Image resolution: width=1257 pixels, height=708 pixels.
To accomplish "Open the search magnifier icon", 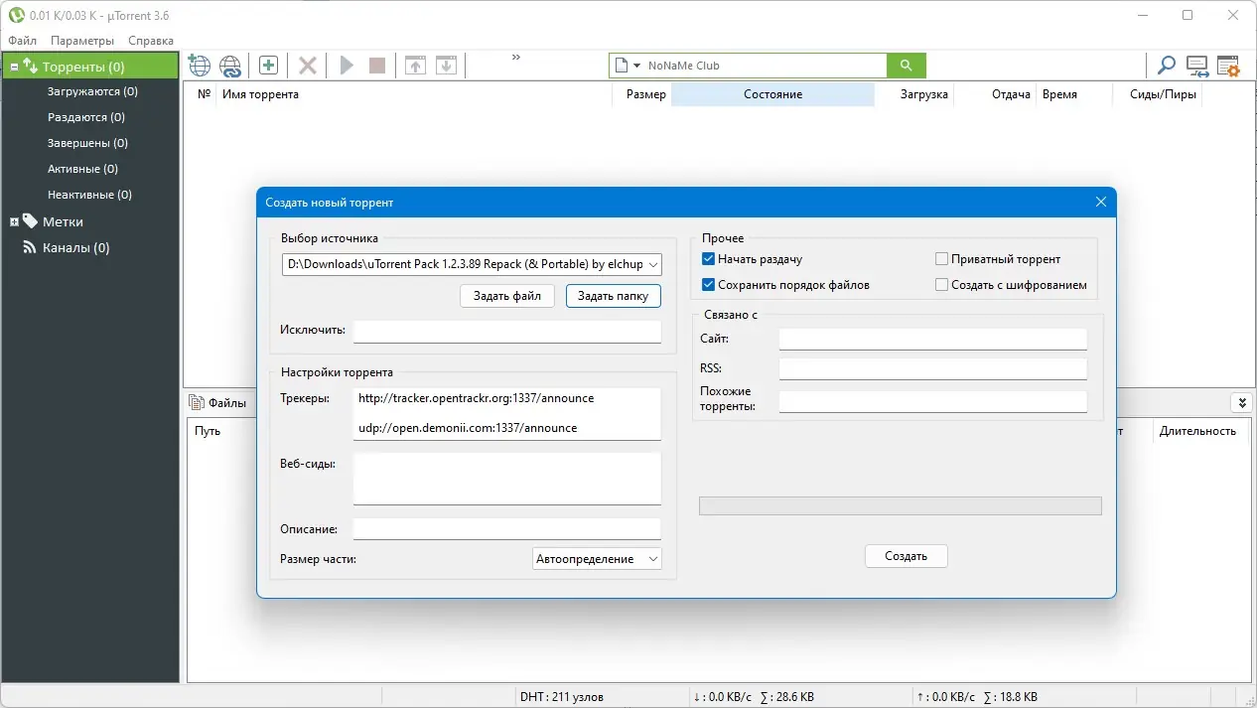I will (1165, 66).
